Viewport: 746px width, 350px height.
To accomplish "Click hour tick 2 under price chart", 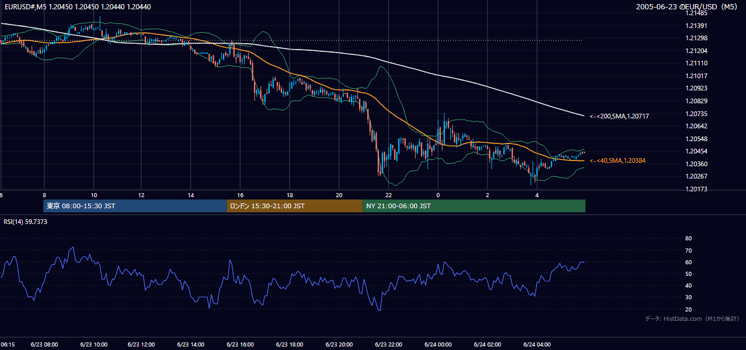I will [488, 195].
